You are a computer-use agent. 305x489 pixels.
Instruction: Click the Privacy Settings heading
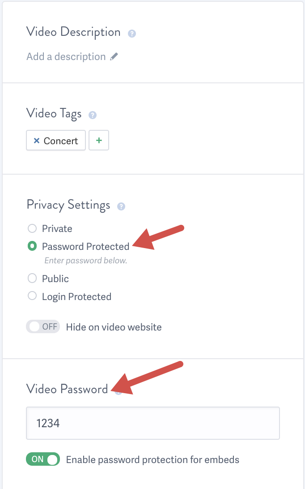tap(68, 205)
